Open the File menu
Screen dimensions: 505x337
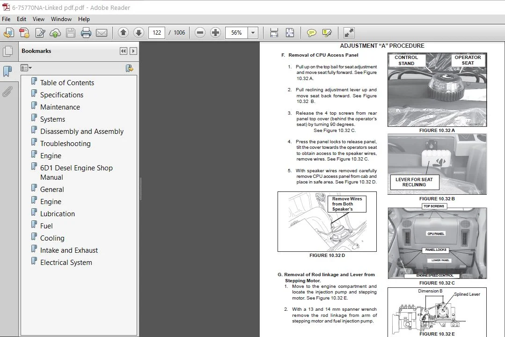[x=6, y=19]
